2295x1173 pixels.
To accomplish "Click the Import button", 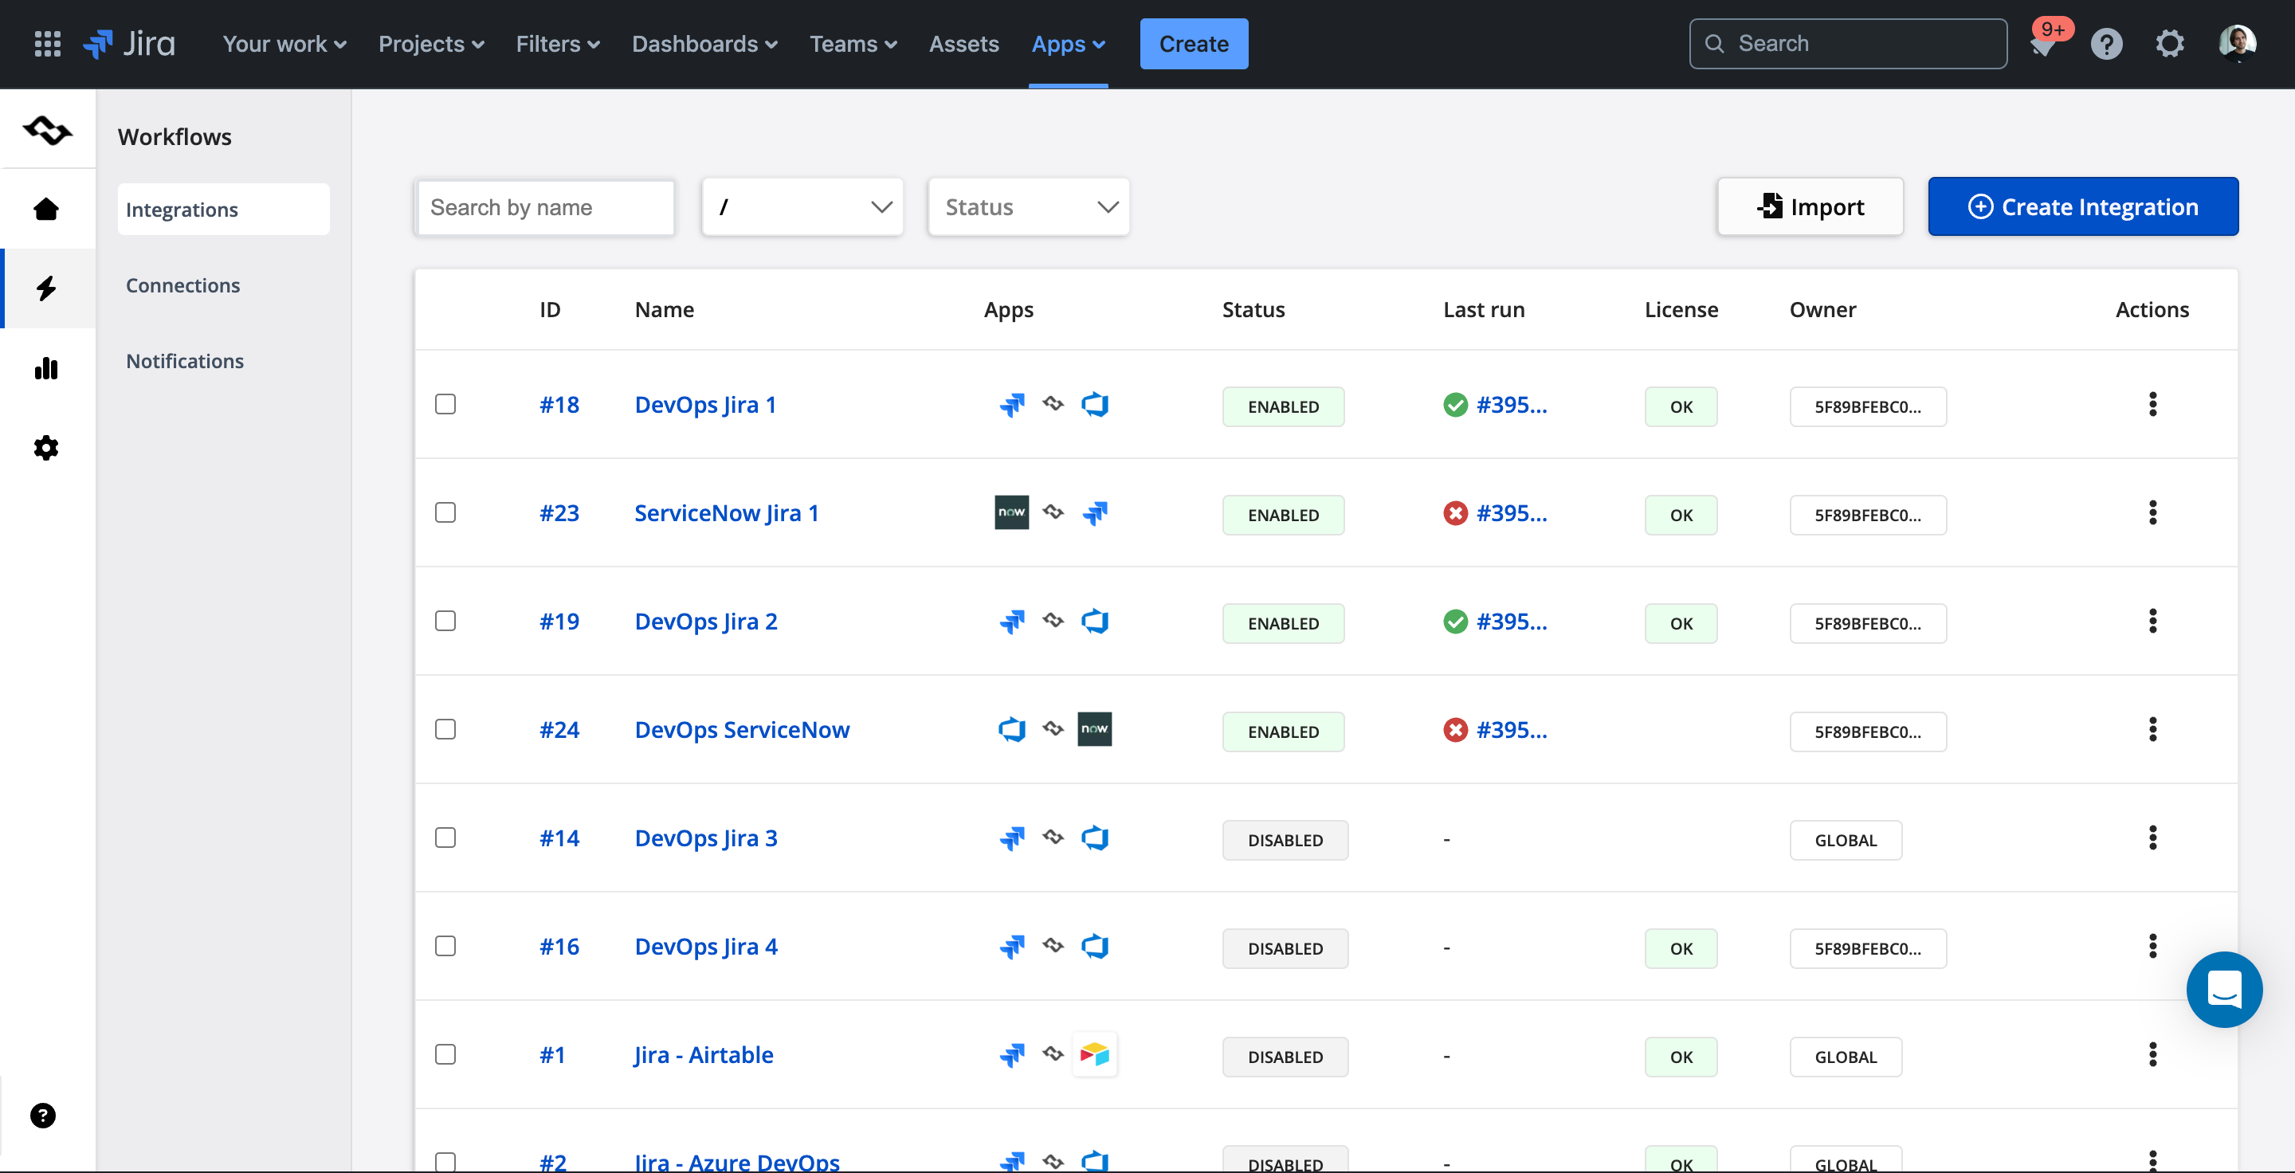I will pos(1810,206).
